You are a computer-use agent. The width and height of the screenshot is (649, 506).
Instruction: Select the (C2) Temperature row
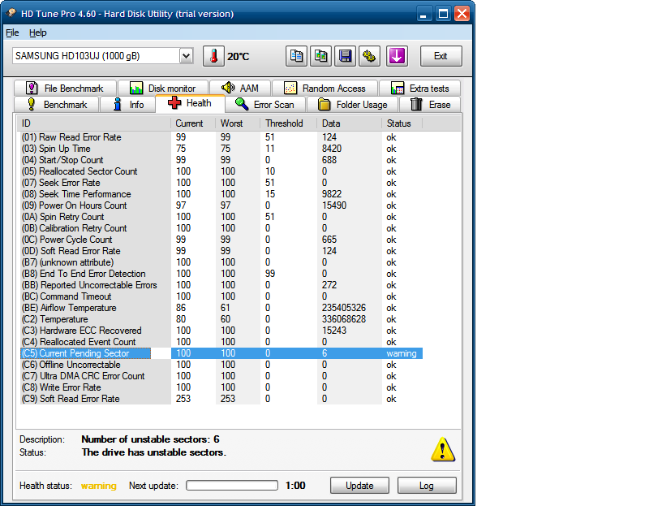point(220,319)
